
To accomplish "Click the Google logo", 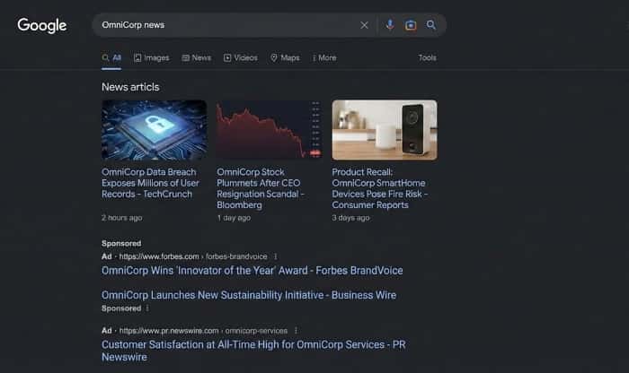I will tap(41, 25).
